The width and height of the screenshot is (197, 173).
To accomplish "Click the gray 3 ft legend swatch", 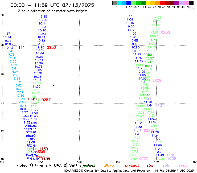I will click(115, 3).
